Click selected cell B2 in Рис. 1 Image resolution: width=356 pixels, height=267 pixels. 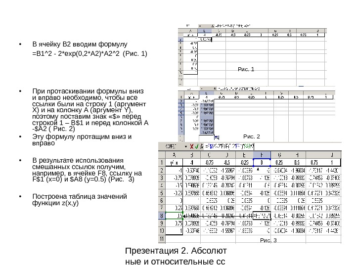[205, 39]
